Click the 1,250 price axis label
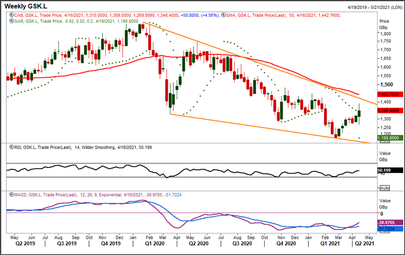405x255 pixels. tap(385, 128)
